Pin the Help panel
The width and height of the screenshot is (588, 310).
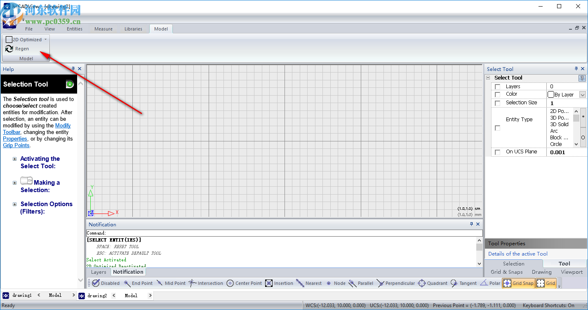click(x=73, y=69)
